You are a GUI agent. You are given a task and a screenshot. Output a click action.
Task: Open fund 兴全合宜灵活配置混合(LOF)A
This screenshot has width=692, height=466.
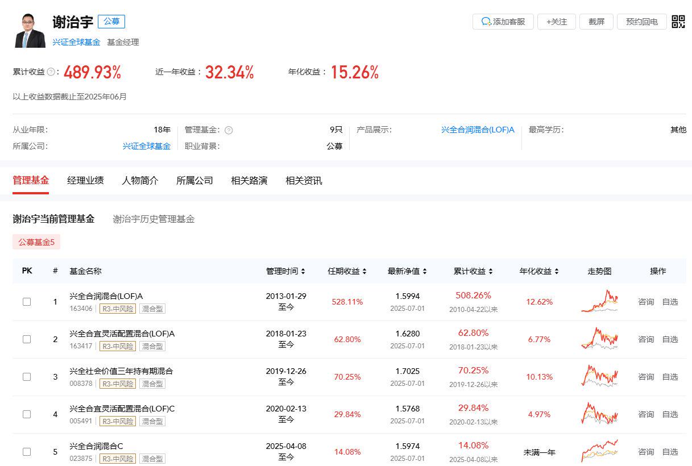pyautogui.click(x=122, y=334)
